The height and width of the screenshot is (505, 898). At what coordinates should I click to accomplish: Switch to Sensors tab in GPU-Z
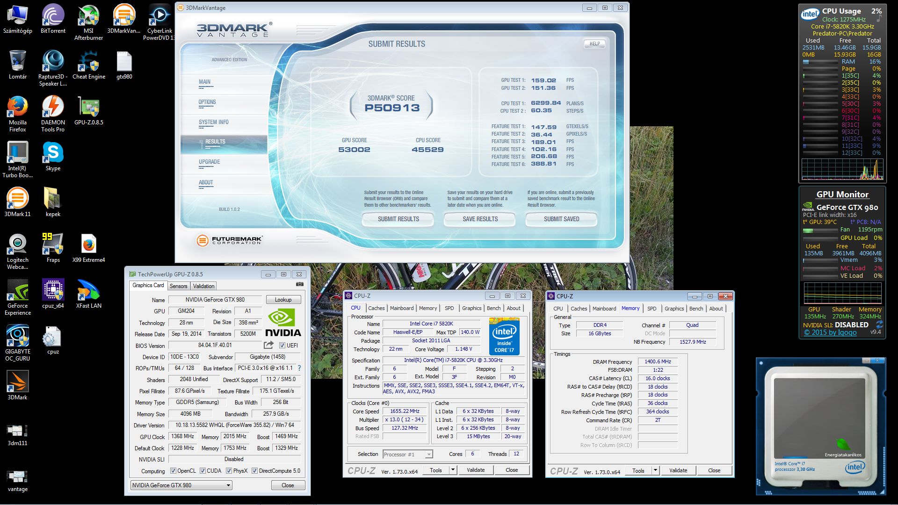tap(178, 286)
